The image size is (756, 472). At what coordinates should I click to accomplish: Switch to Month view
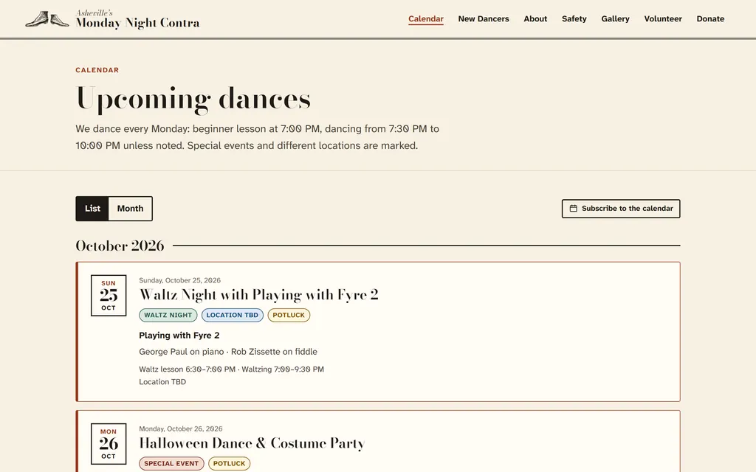[130, 209]
